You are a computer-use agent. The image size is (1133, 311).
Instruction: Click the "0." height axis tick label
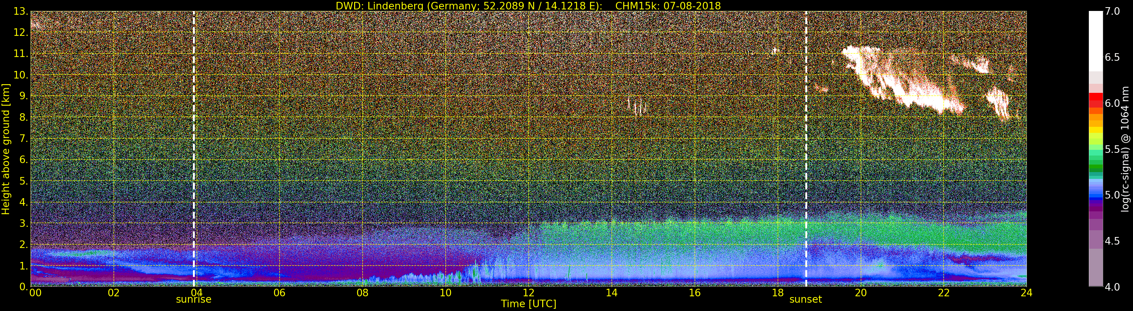(x=23, y=286)
